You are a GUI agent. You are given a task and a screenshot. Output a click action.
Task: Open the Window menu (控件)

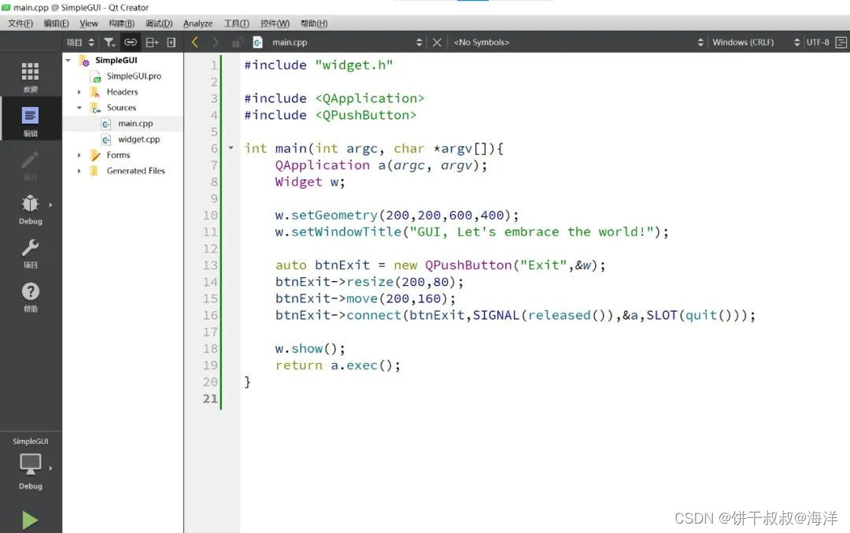[x=275, y=24]
